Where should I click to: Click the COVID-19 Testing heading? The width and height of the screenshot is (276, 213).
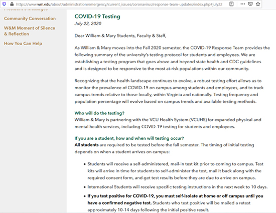coord(97,17)
